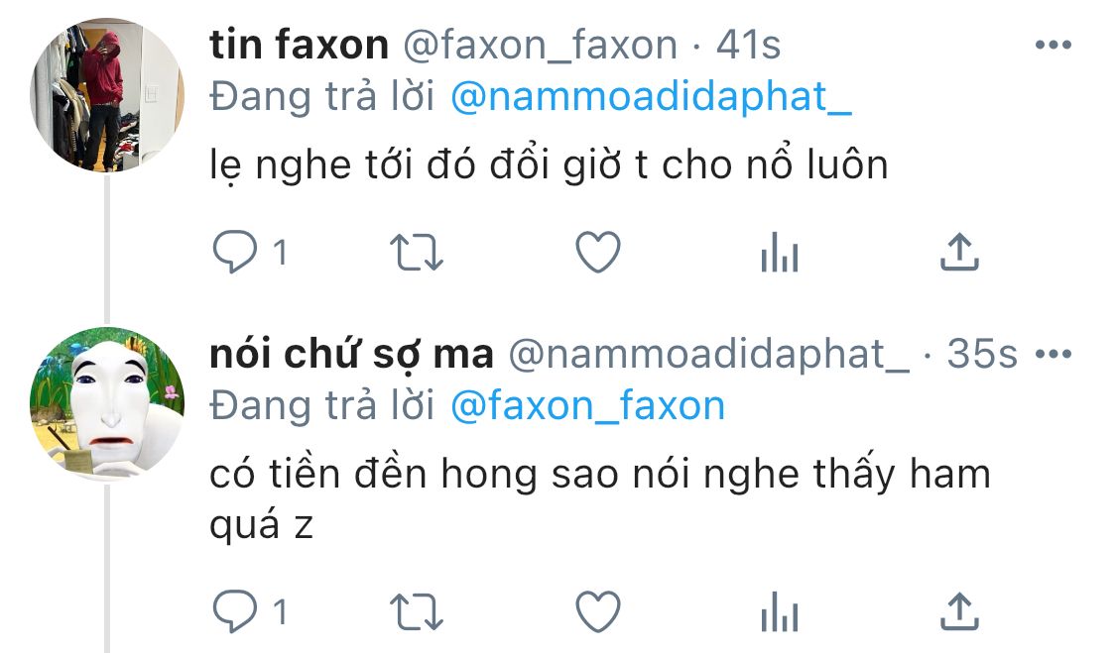Open tin faxon's profile picture
This screenshot has height=653, width=1116.
tap(107, 95)
